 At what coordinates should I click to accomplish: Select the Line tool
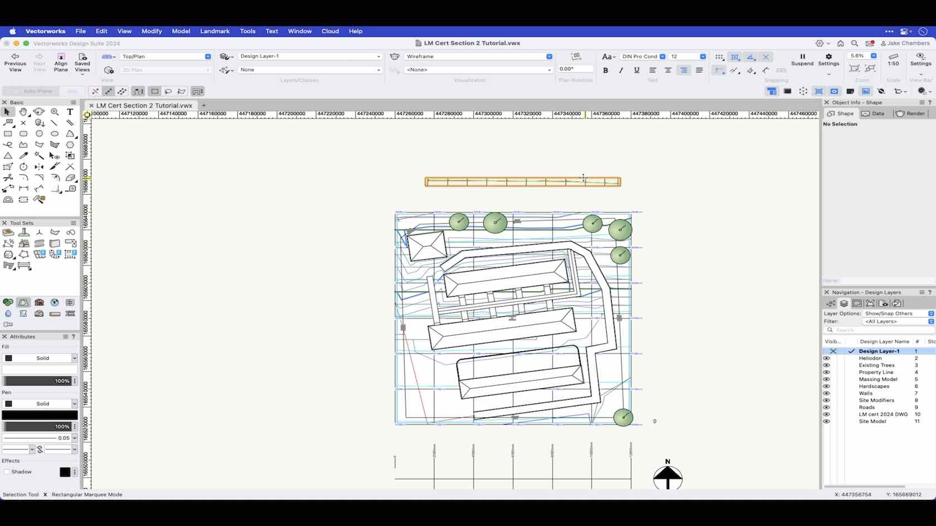(x=55, y=122)
